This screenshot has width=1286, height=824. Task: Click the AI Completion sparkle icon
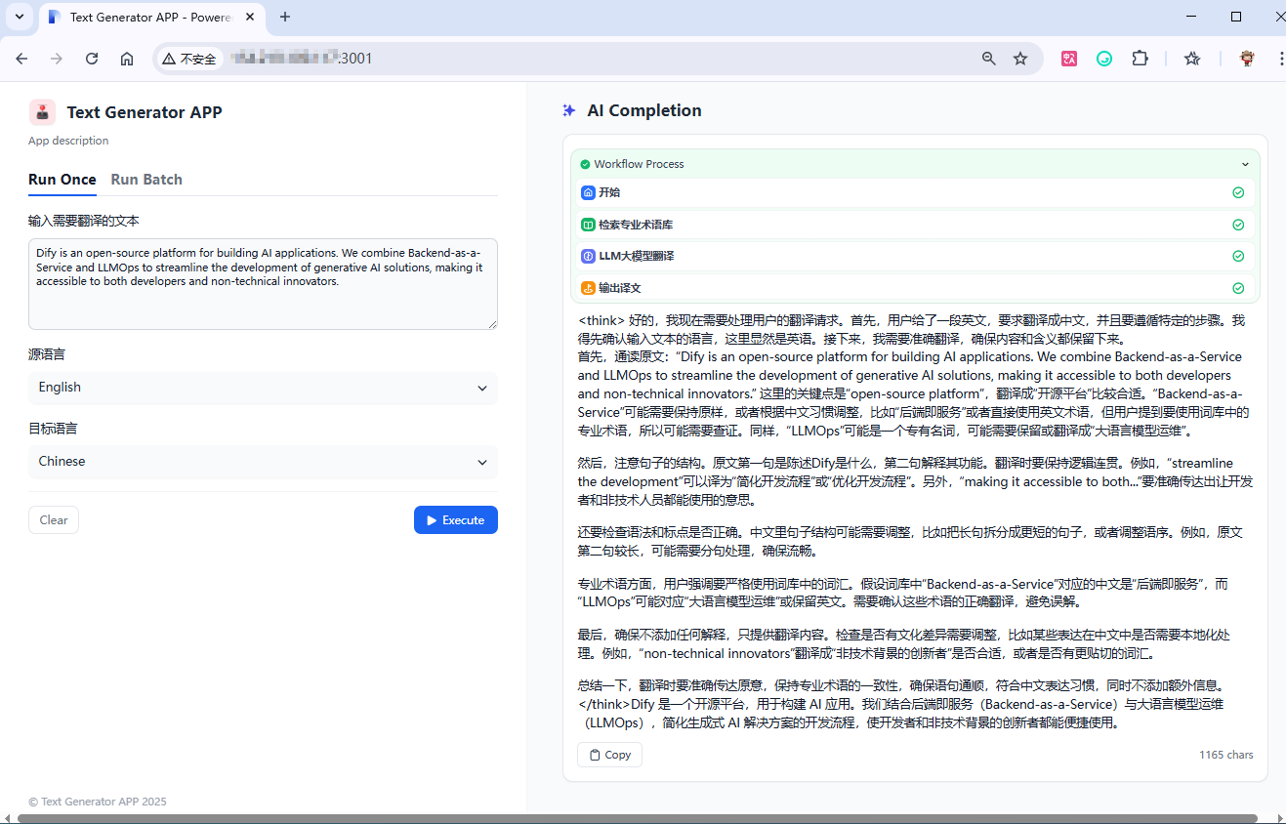coord(569,110)
